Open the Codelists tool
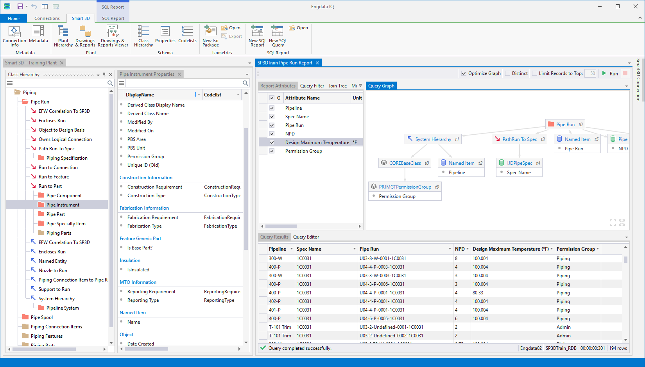This screenshot has width=645, height=367. [188, 34]
